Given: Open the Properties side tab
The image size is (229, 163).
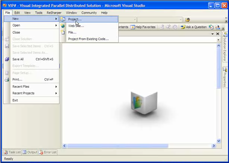Looking at the screenshot, I should point(225,77).
